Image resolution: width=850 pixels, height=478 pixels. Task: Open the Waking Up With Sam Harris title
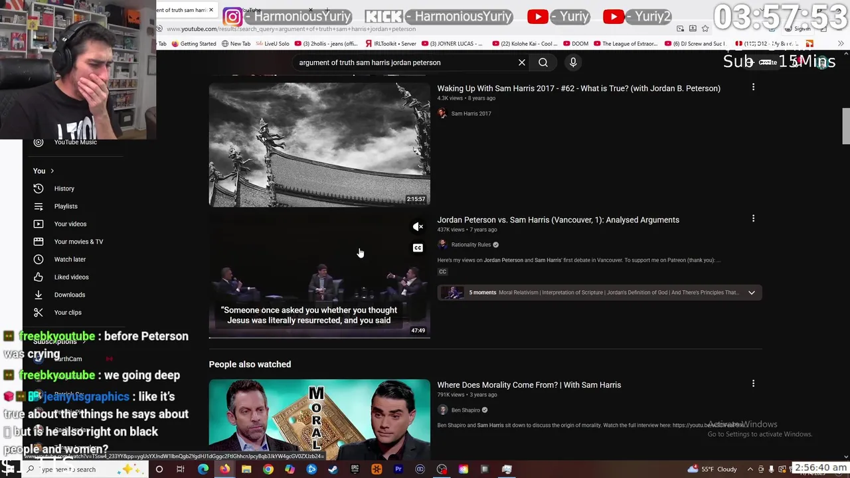click(578, 88)
